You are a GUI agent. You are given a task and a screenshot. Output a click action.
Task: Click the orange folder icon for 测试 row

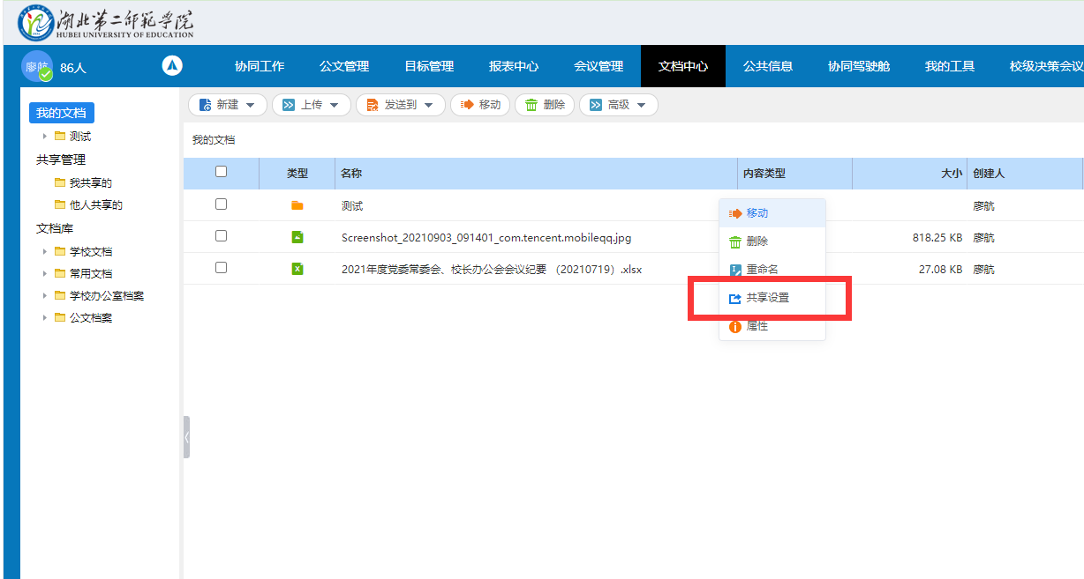[x=297, y=205]
